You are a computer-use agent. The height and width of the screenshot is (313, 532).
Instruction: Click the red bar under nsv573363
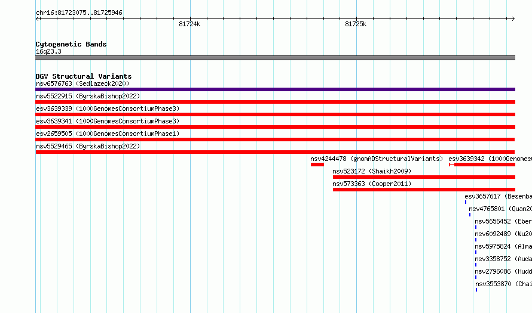click(424, 190)
